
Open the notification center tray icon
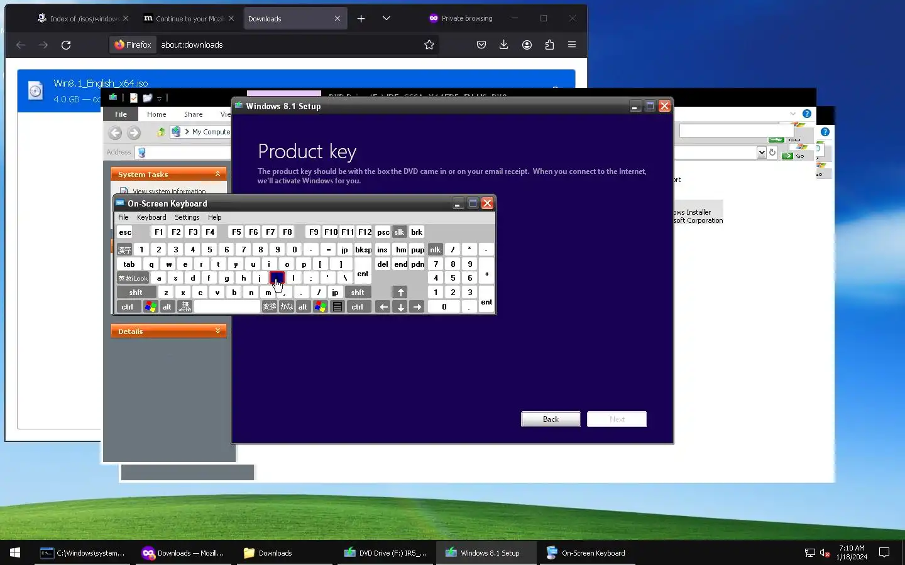pyautogui.click(x=884, y=553)
